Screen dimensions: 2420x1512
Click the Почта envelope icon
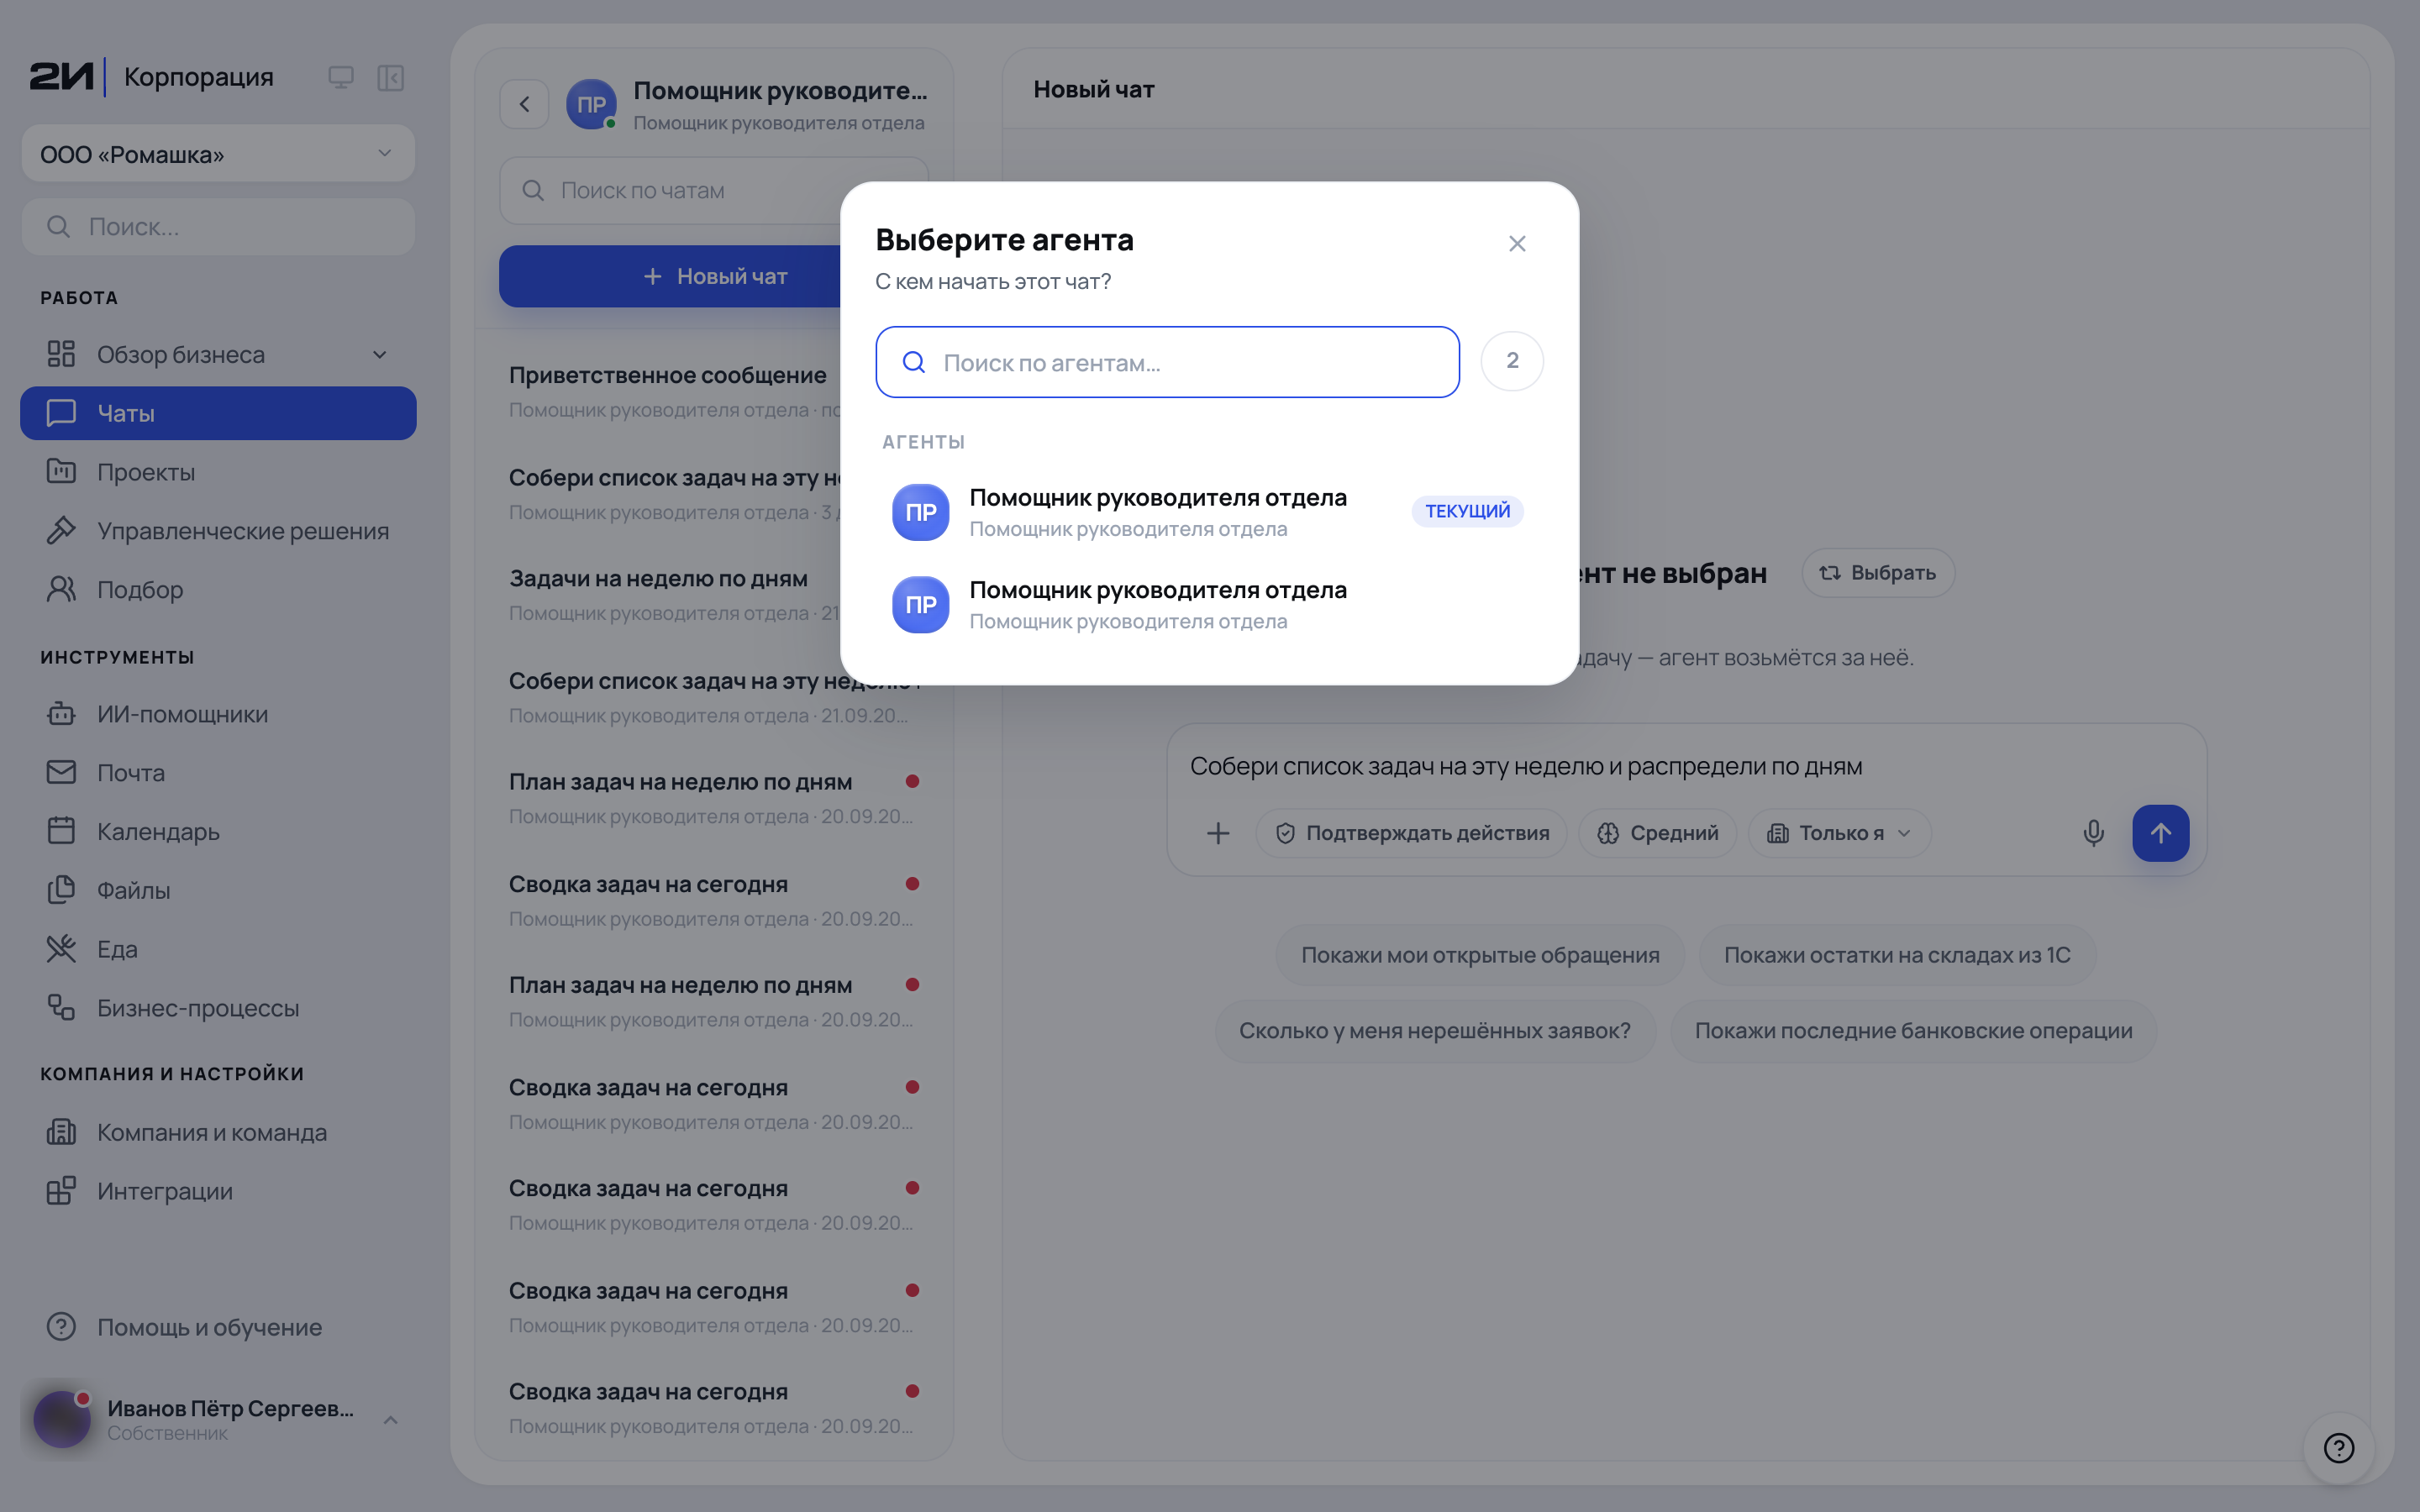[61, 772]
